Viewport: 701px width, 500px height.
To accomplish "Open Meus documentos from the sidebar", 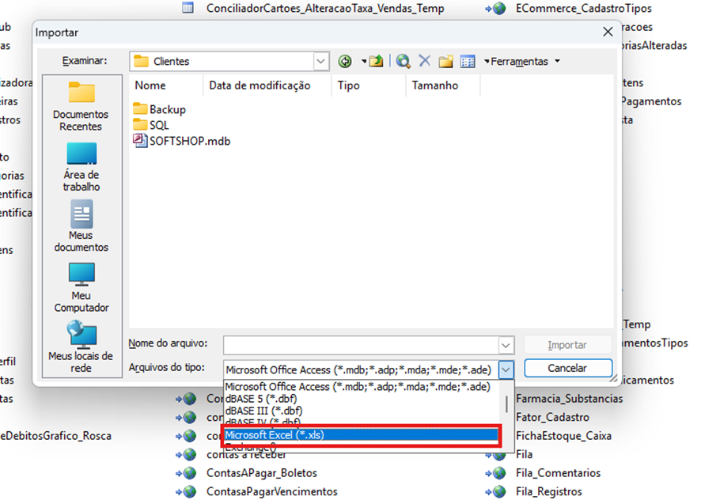I will (81, 227).
